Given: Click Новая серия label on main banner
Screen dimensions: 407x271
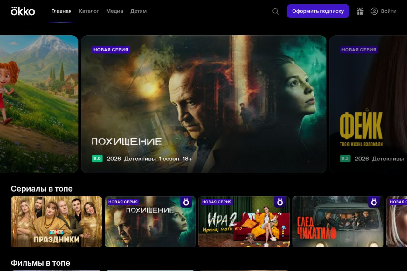Looking at the screenshot, I should [111, 50].
